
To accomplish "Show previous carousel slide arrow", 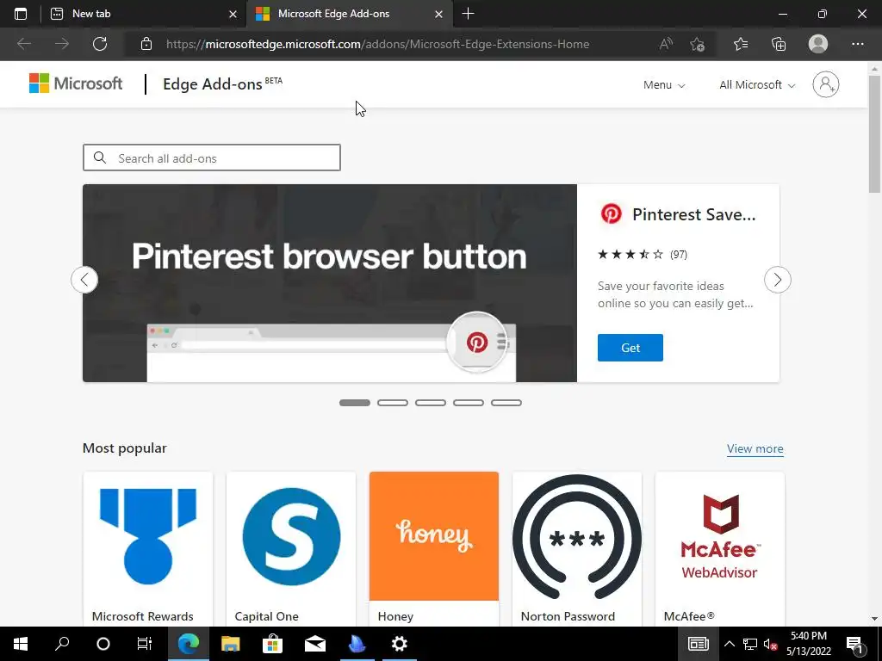I will point(84,280).
